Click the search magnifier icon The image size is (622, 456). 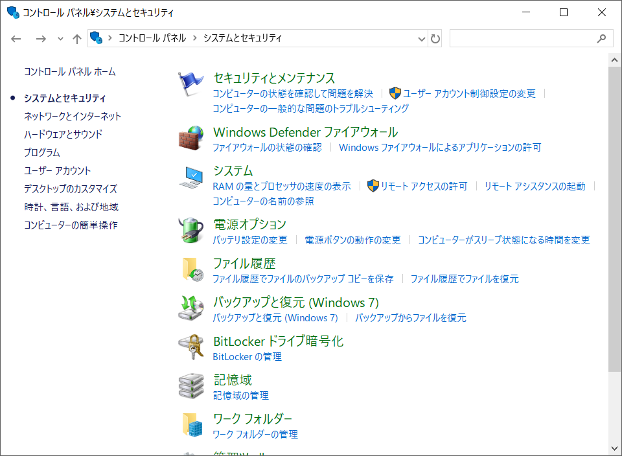point(601,38)
